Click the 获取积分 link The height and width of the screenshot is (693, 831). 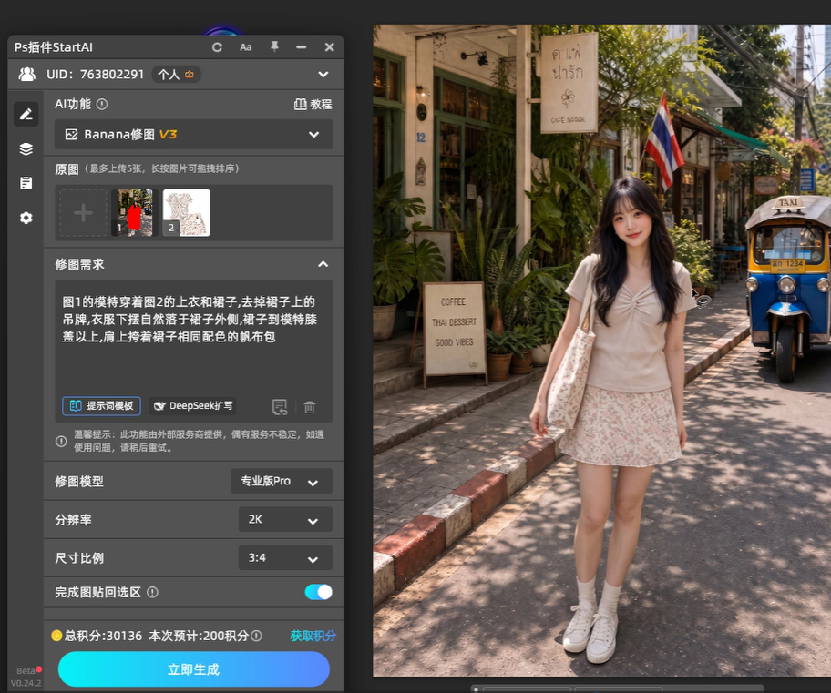tap(313, 636)
